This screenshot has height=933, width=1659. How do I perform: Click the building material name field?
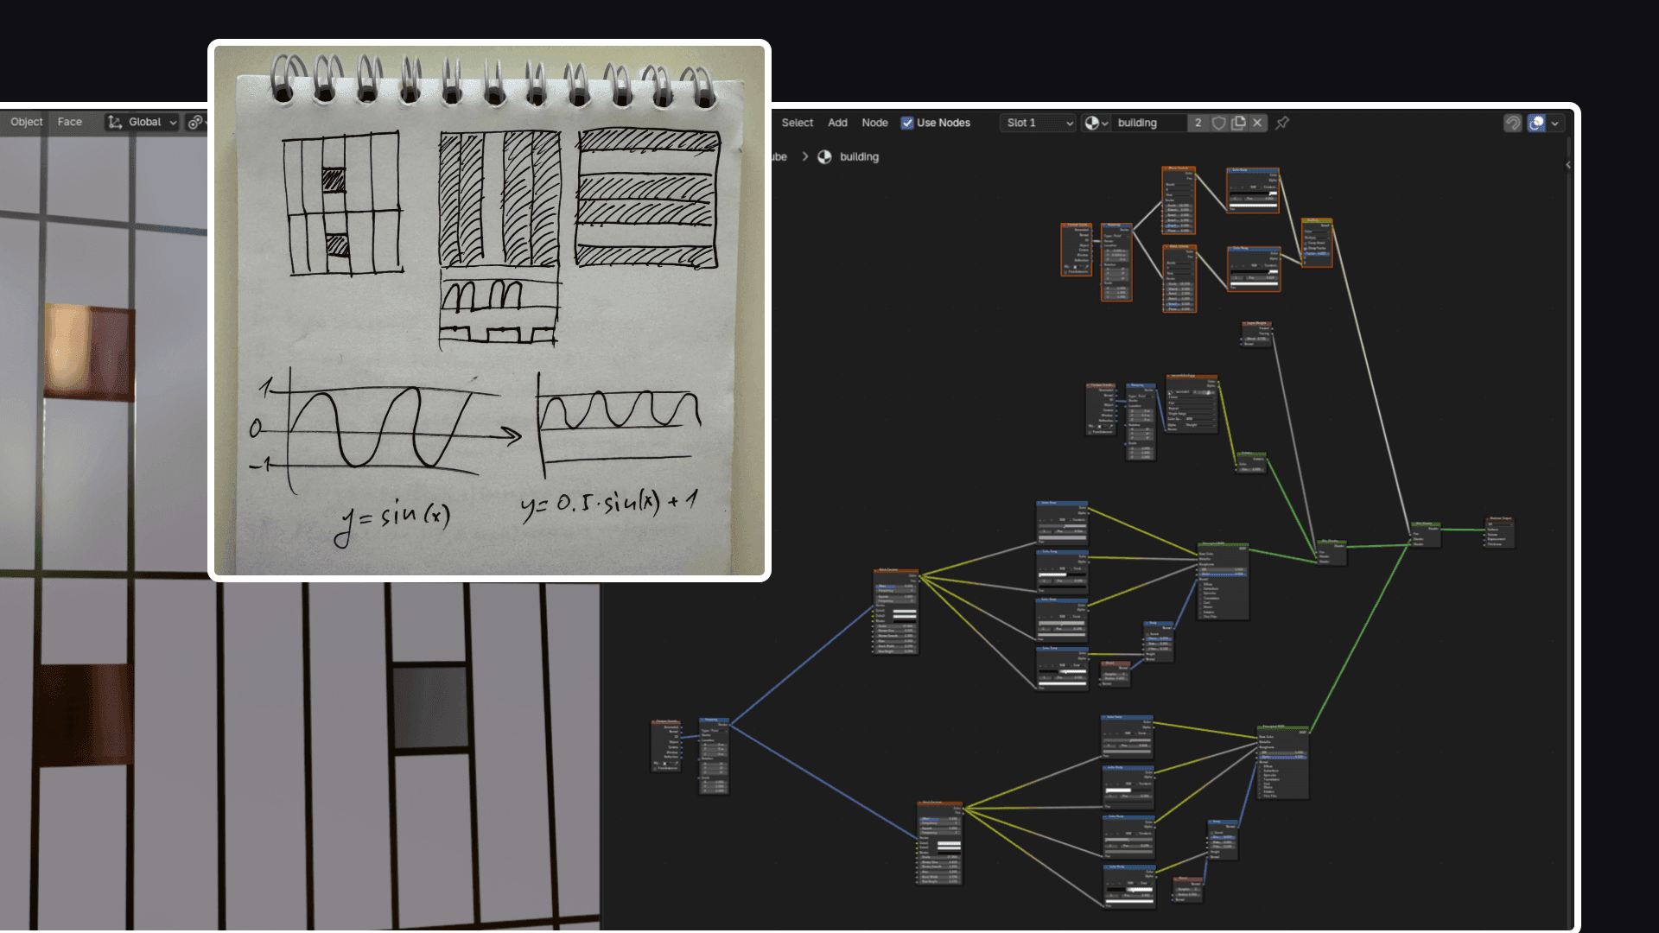[x=1148, y=123]
